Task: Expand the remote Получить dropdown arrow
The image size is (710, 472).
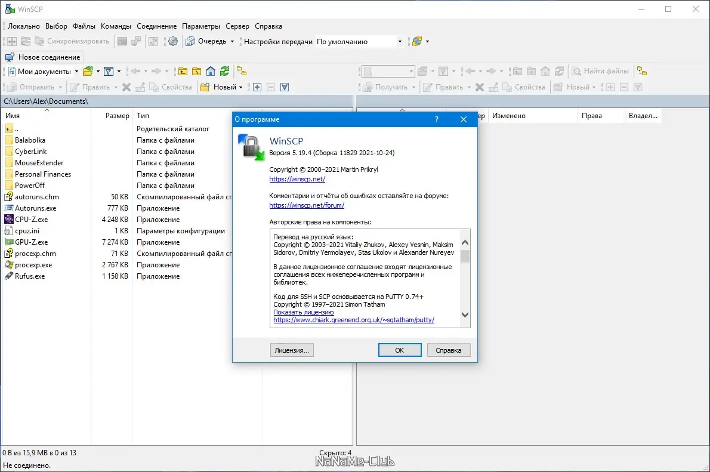Action: tap(413, 87)
